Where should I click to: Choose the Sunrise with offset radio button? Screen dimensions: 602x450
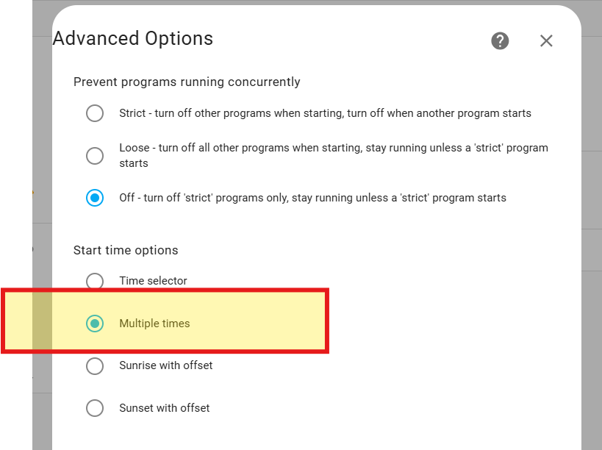[x=95, y=365]
